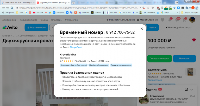200x106 pixels.
Task: Close the 'Задание №2992575' tab
Action: click(x=34, y=3)
